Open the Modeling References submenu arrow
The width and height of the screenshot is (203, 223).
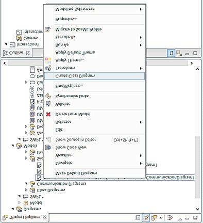[x=141, y=9]
